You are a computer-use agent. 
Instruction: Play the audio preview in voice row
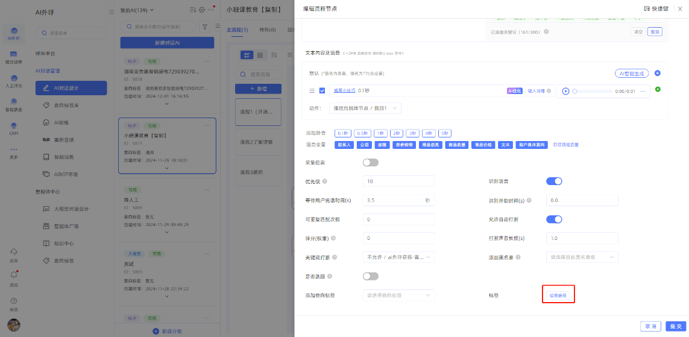pyautogui.click(x=565, y=91)
